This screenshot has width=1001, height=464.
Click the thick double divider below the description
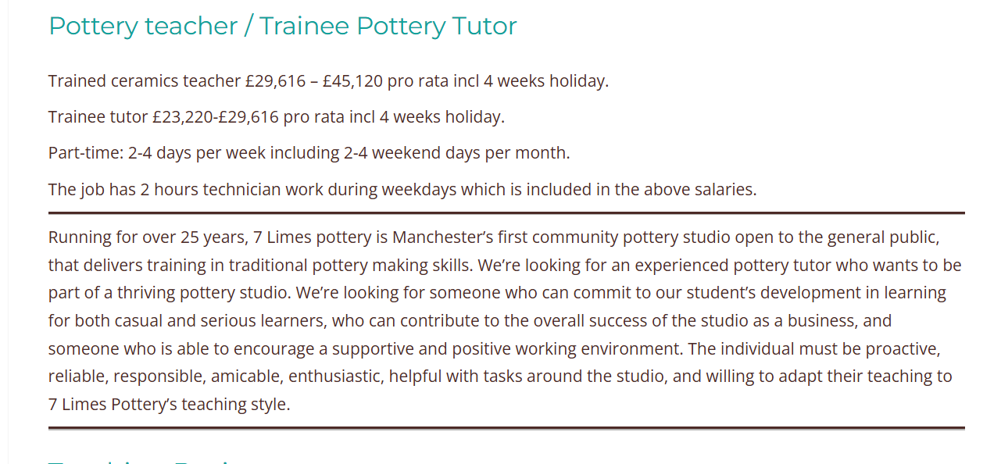point(506,428)
